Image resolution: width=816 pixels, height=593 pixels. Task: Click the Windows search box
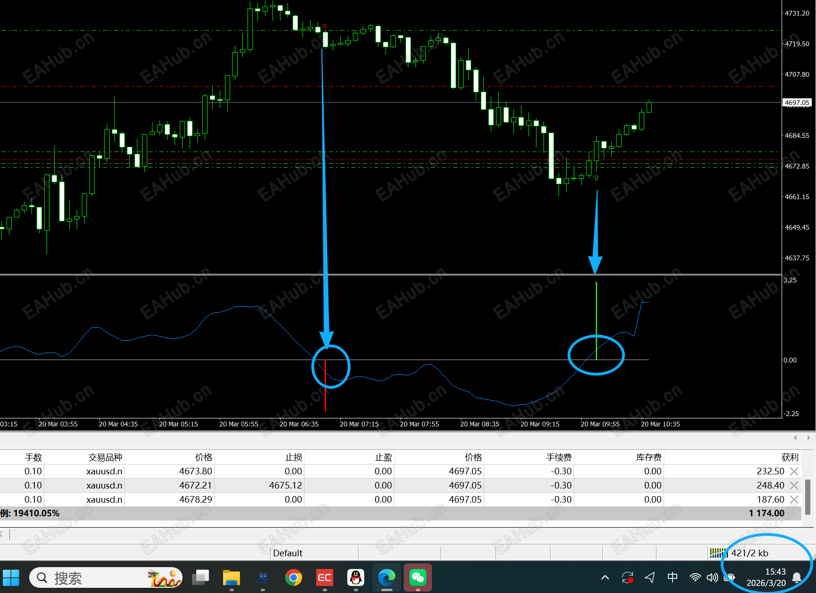(106, 577)
